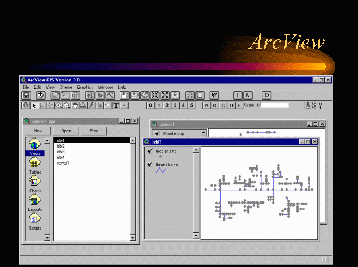The image size is (358, 267).
Task: Click the Print button in project window
Action: 93,131
